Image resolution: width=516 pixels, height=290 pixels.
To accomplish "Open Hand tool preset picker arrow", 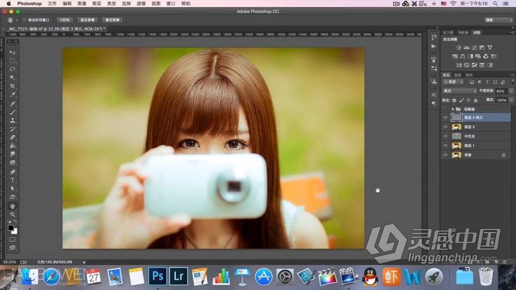I will point(17,20).
